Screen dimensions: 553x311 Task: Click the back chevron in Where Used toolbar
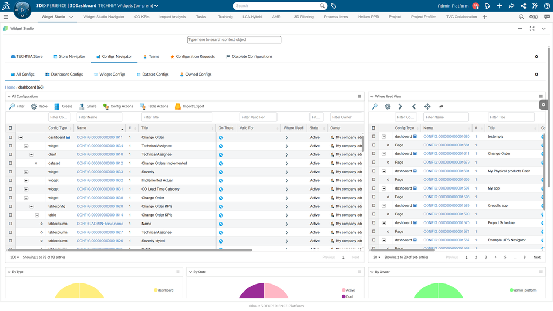[414, 106]
